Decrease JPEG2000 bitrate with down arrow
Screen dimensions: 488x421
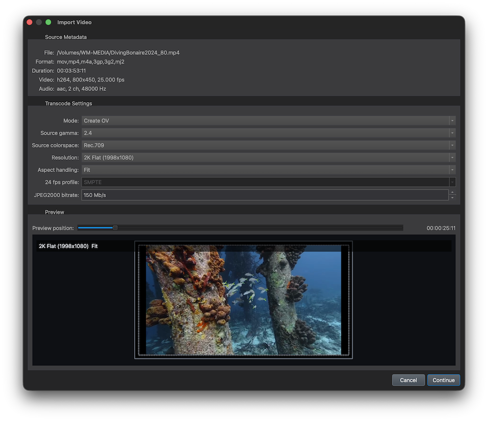pyautogui.click(x=452, y=198)
